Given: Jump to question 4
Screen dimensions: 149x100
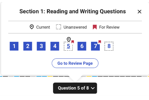Looking at the screenshot, I should 55,46.
